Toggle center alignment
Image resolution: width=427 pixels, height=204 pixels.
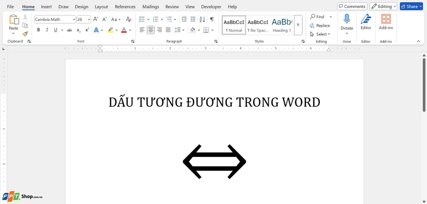(x=151, y=30)
